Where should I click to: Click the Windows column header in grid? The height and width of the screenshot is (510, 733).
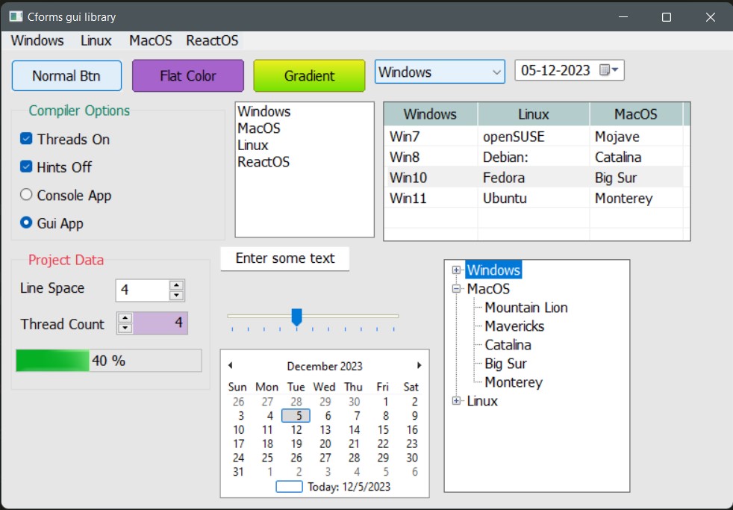431,114
